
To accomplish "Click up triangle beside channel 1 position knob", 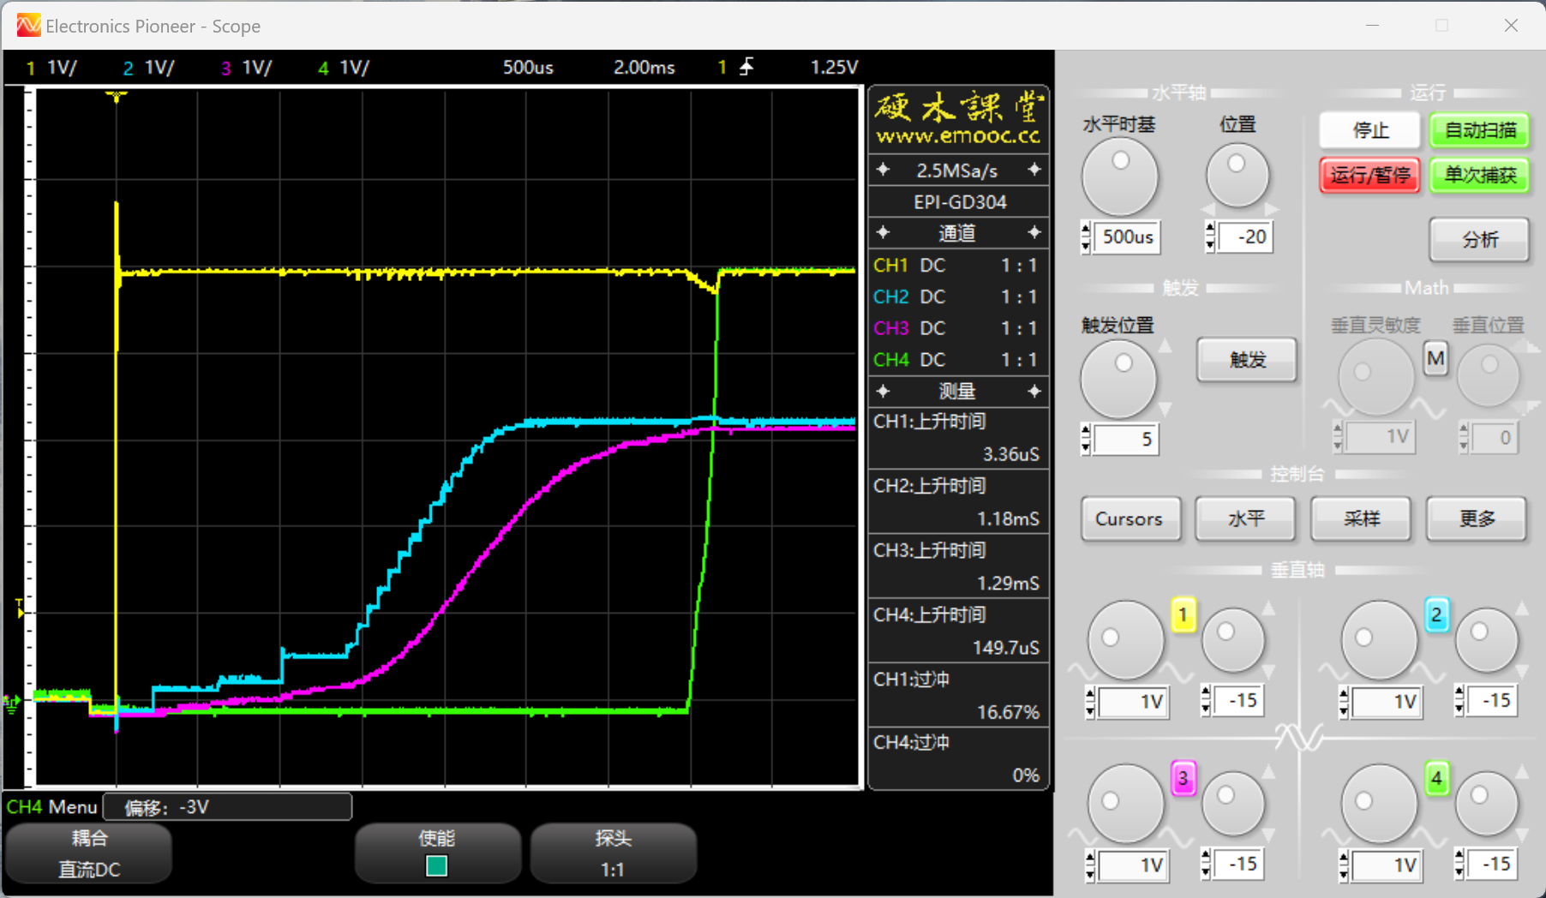I will coord(1268,608).
